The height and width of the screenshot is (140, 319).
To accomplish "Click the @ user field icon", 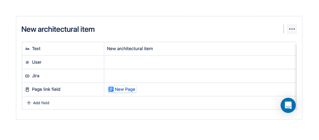I will [27, 63].
